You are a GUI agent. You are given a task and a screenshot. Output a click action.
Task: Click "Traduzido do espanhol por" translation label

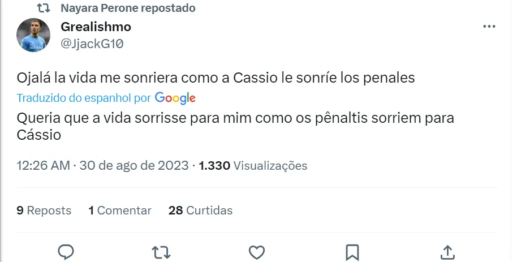[84, 98]
